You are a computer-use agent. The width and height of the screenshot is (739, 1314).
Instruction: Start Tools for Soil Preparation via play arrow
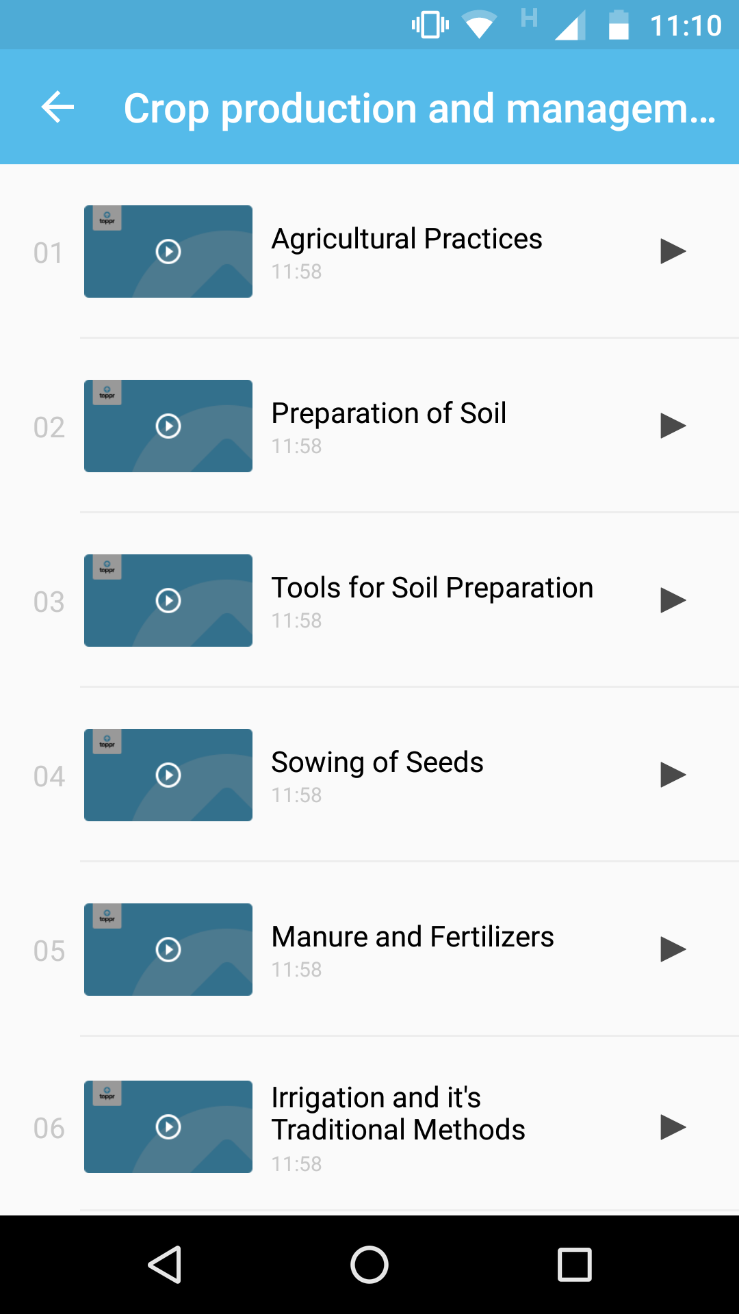[673, 600]
